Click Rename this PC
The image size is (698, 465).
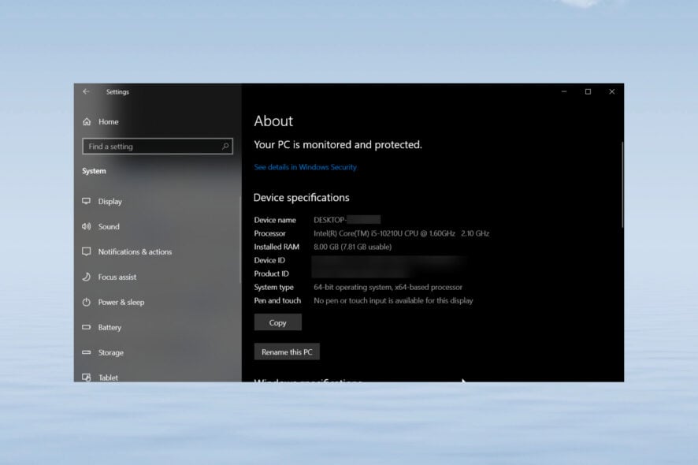287,352
